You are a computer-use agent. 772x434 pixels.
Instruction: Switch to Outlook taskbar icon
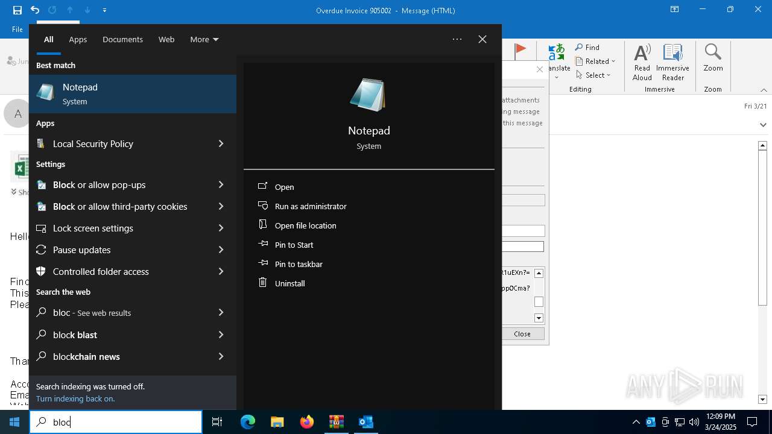(x=365, y=422)
